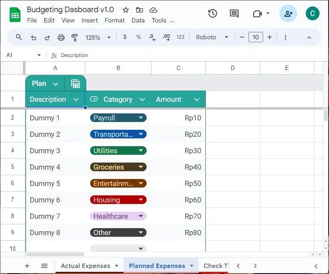This screenshot has height=274, width=329.
Task: Format as currency dollar sign
Action: point(125,37)
